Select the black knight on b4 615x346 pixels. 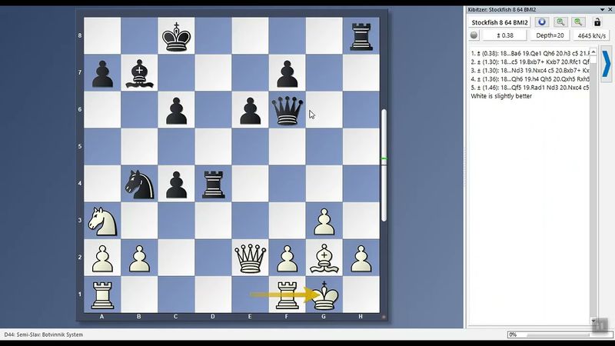point(140,185)
